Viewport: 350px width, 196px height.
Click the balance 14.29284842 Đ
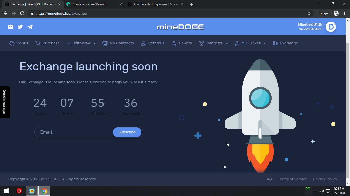pos(311,29)
